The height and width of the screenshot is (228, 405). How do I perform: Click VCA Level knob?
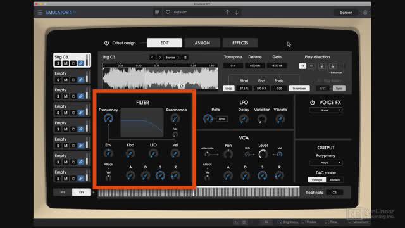pyautogui.click(x=263, y=155)
